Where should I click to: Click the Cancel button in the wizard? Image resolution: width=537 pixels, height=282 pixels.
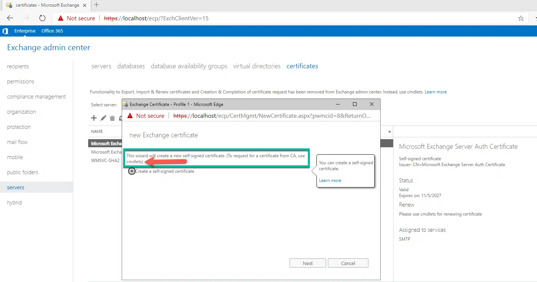pos(348,263)
